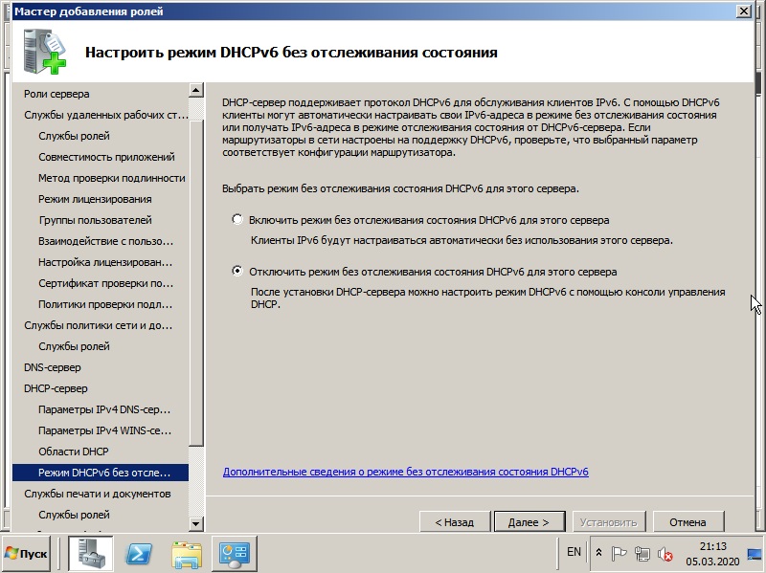Select Политики проверки подл... step
Screen dimensions: 766x573
click(x=105, y=303)
